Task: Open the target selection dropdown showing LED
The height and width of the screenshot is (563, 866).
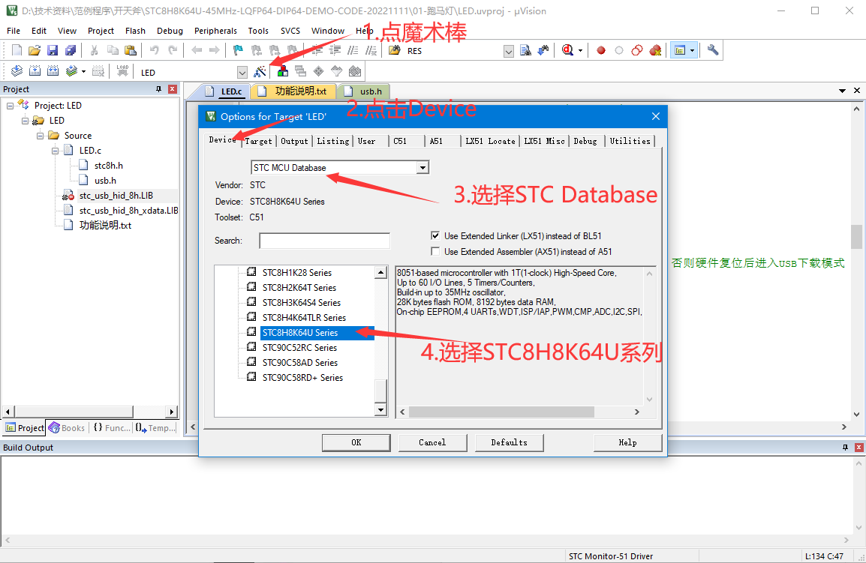Action: 242,71
